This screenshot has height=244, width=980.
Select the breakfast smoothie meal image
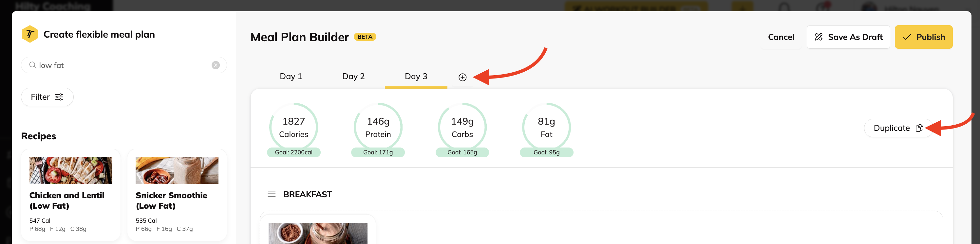click(318, 233)
